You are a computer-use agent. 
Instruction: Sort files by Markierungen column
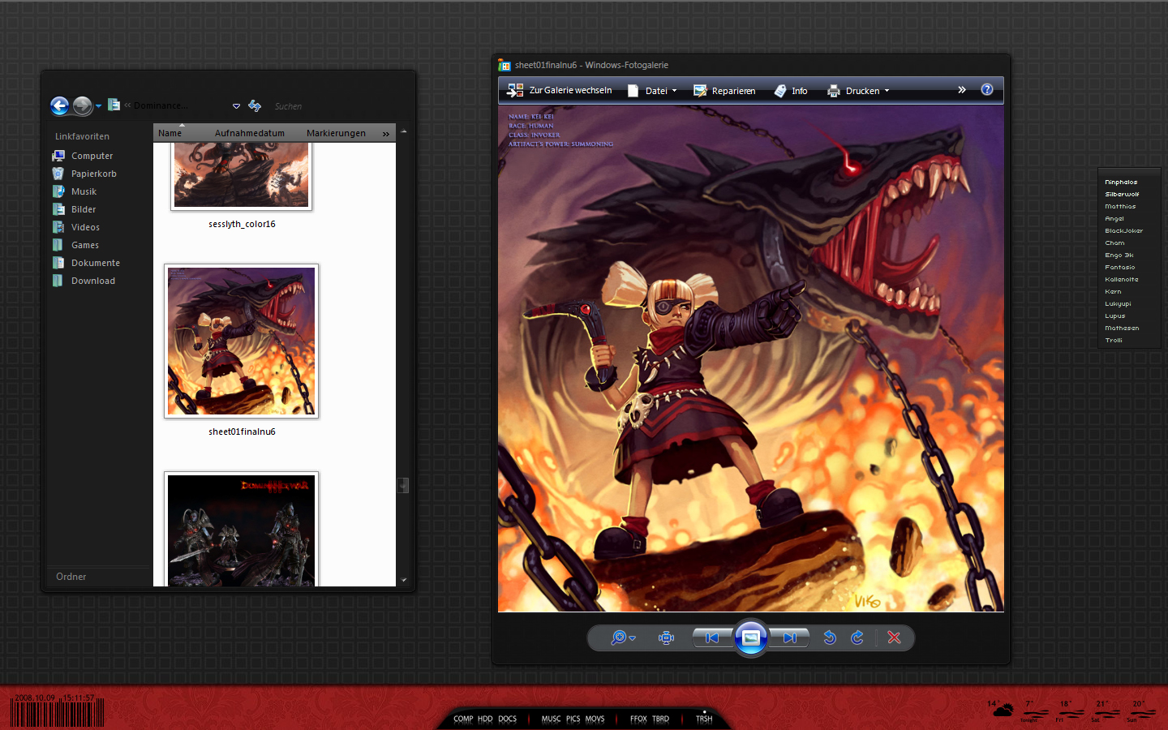pos(337,133)
